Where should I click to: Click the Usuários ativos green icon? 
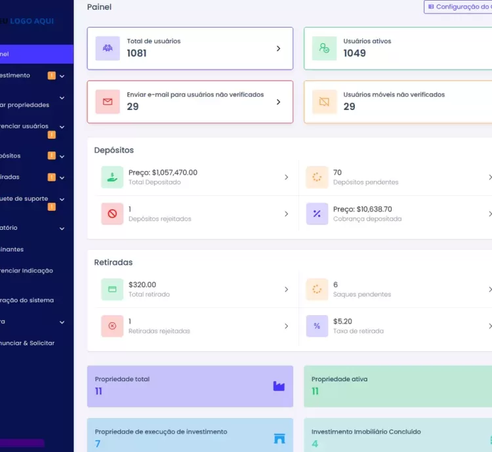tap(324, 48)
